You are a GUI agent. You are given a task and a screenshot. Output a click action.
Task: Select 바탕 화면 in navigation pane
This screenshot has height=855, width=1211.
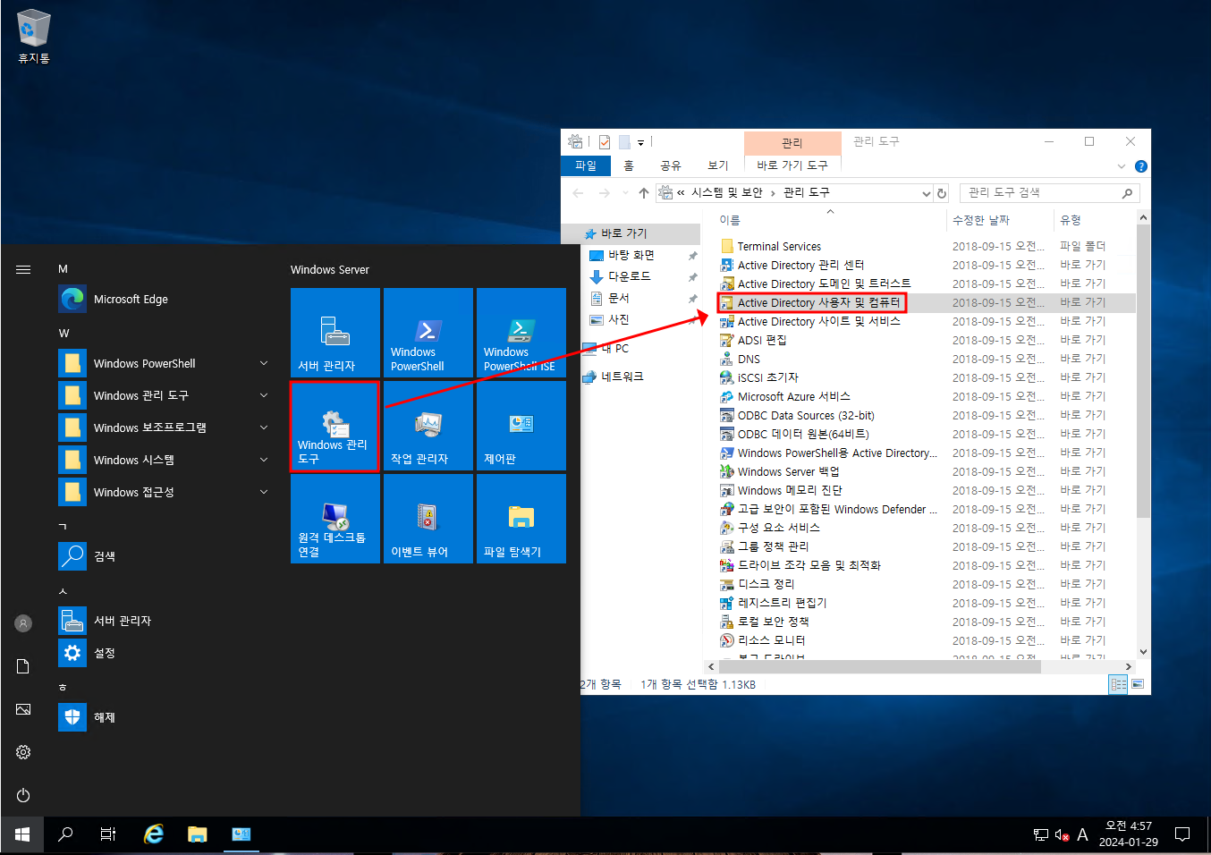631,255
